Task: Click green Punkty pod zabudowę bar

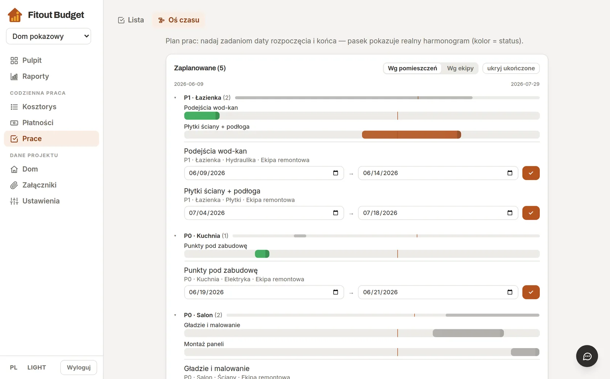Action: click(x=262, y=254)
